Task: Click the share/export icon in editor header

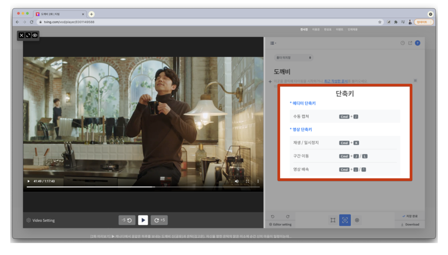Action: [x=410, y=43]
